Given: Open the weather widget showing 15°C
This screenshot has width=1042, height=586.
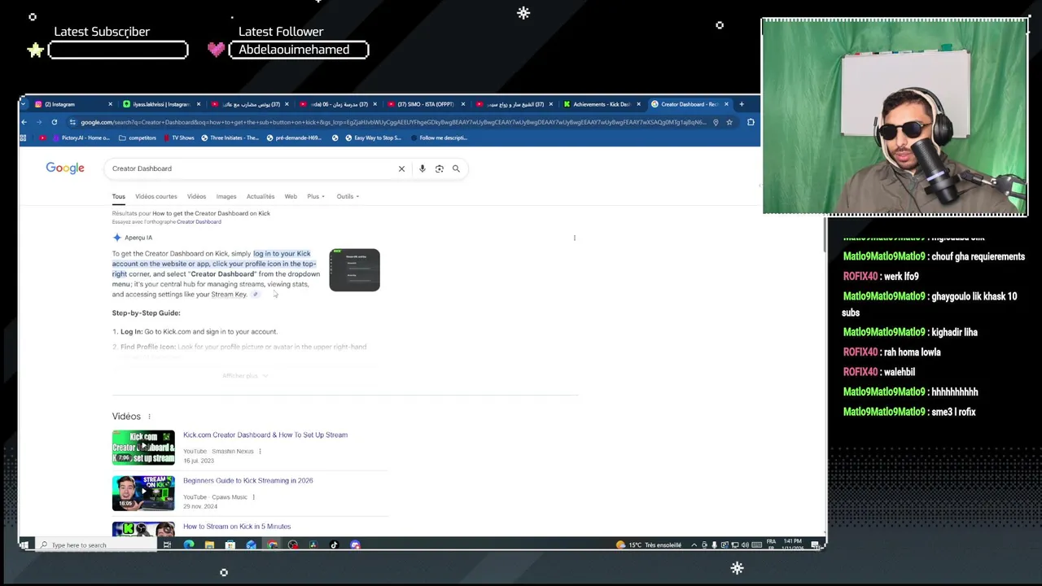Looking at the screenshot, I should 649,545.
